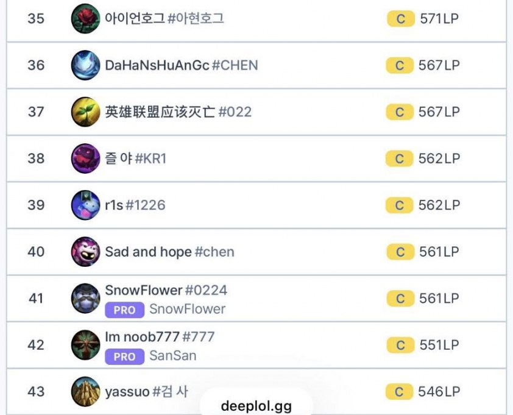
Task: Click SnowFlower #0224's profile avatar
Action: [85, 299]
